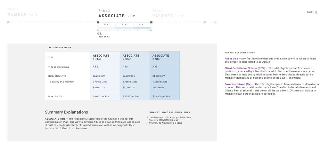Click the Phase 1 start square marker
This screenshot has height=149, width=328.
tap(8, 22)
